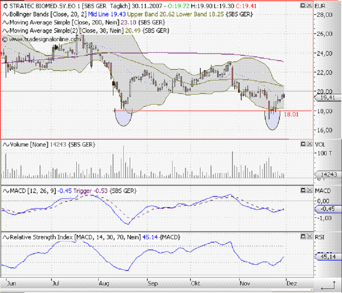The height and width of the screenshot is (293, 342).
Task: Close the Relative Strength Index panel
Action: (x=310, y=237)
